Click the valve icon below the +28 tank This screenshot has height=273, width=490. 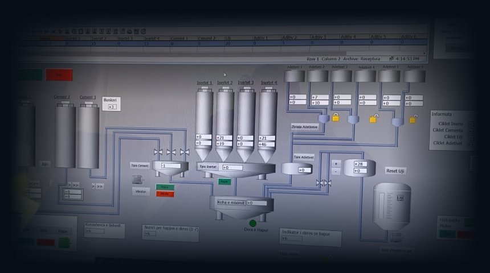[323, 183]
